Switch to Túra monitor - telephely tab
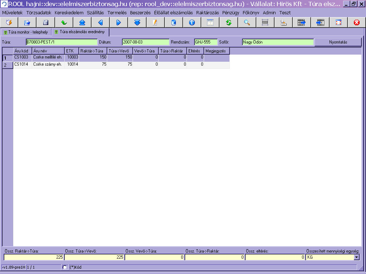The height and width of the screenshot is (274, 366). point(26,32)
